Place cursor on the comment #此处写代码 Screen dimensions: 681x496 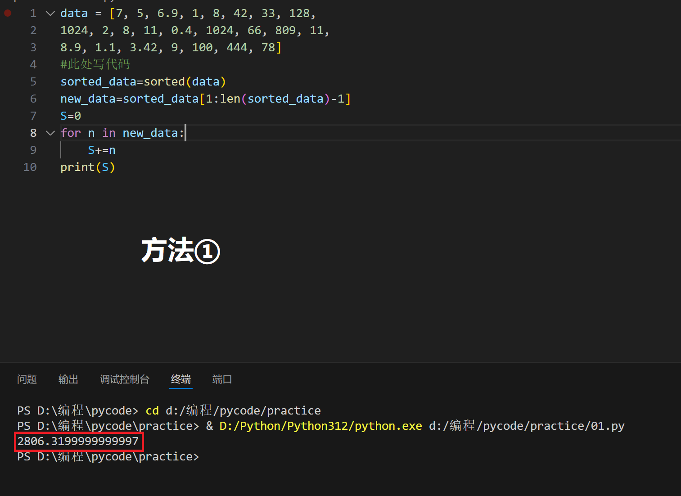pyautogui.click(x=95, y=64)
